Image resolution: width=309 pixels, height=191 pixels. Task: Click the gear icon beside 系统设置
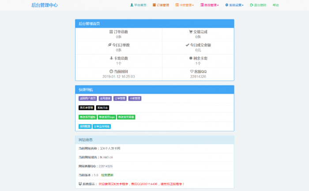227,5
